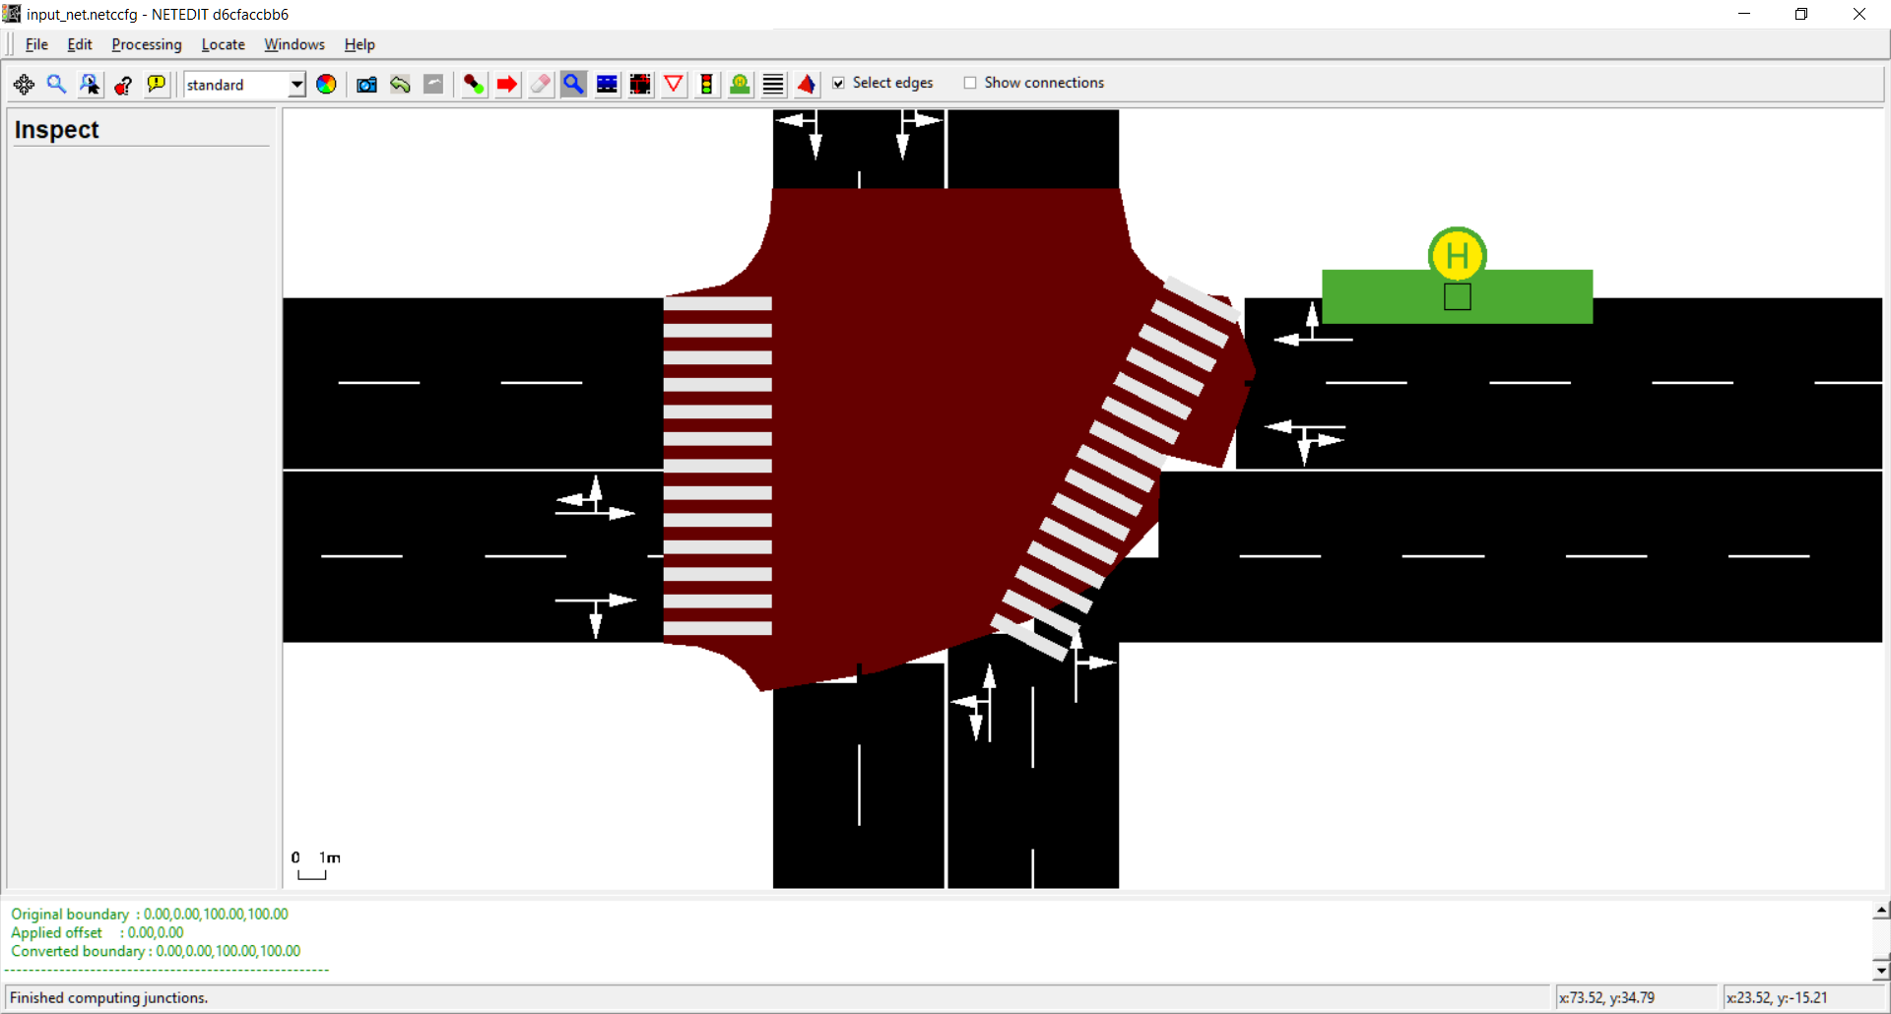Switch to traffic light edit mode
This screenshot has height=1014, width=1891.
point(706,85)
